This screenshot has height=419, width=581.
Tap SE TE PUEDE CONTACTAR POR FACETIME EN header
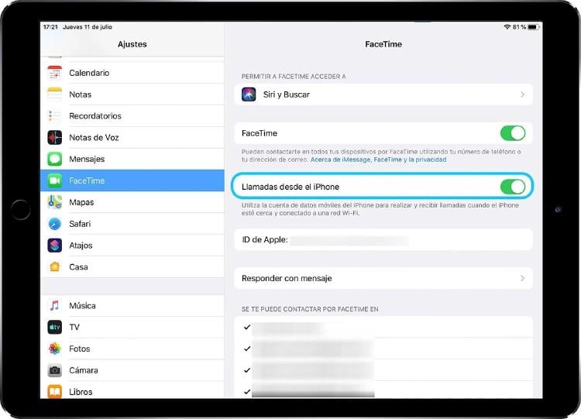pos(310,309)
